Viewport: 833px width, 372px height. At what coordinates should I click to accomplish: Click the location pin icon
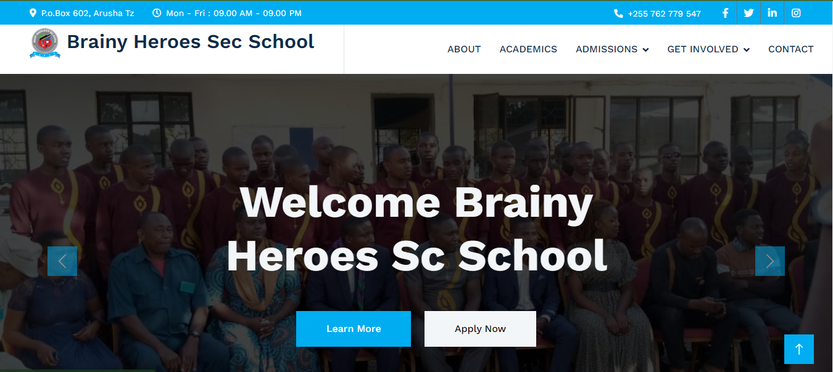(x=33, y=13)
